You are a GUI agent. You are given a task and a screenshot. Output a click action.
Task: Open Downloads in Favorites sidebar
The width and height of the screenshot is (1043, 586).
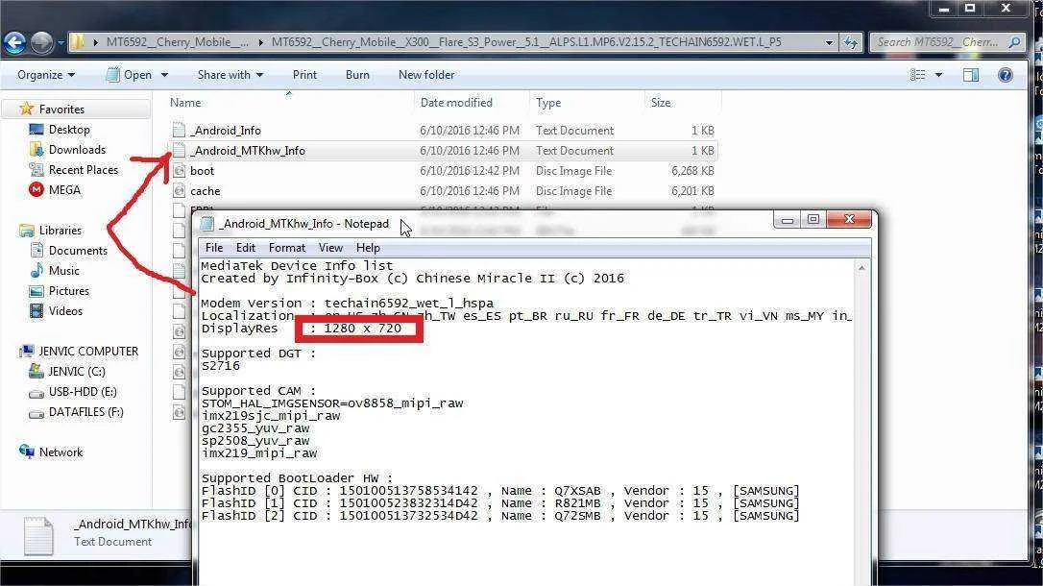pos(77,150)
